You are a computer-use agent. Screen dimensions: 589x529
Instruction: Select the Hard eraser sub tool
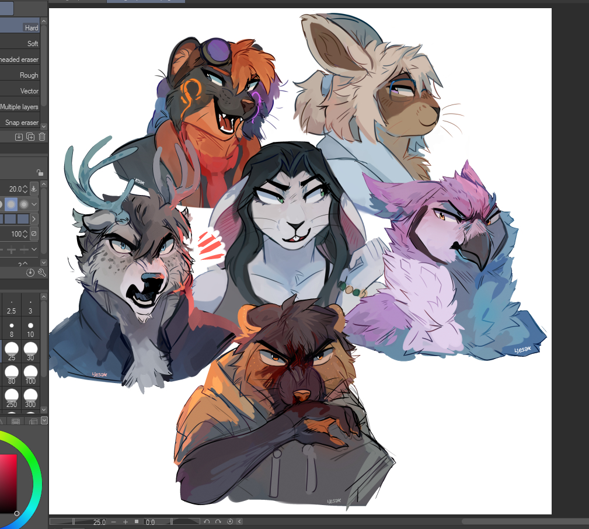pos(23,27)
